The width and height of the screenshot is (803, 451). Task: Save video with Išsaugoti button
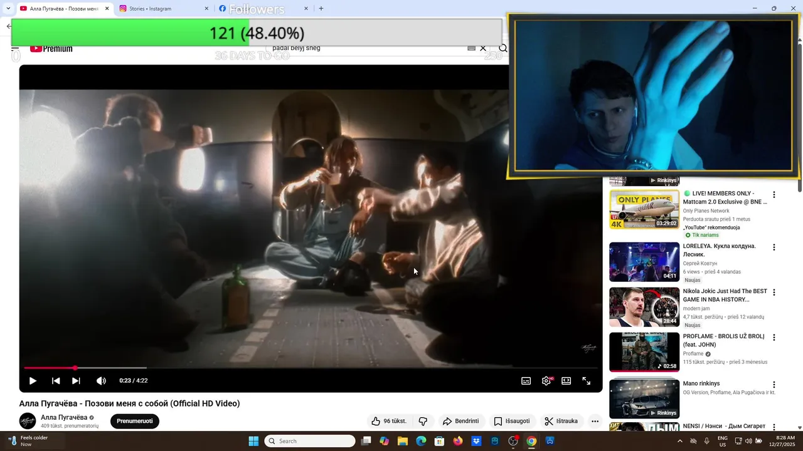tap(511, 421)
